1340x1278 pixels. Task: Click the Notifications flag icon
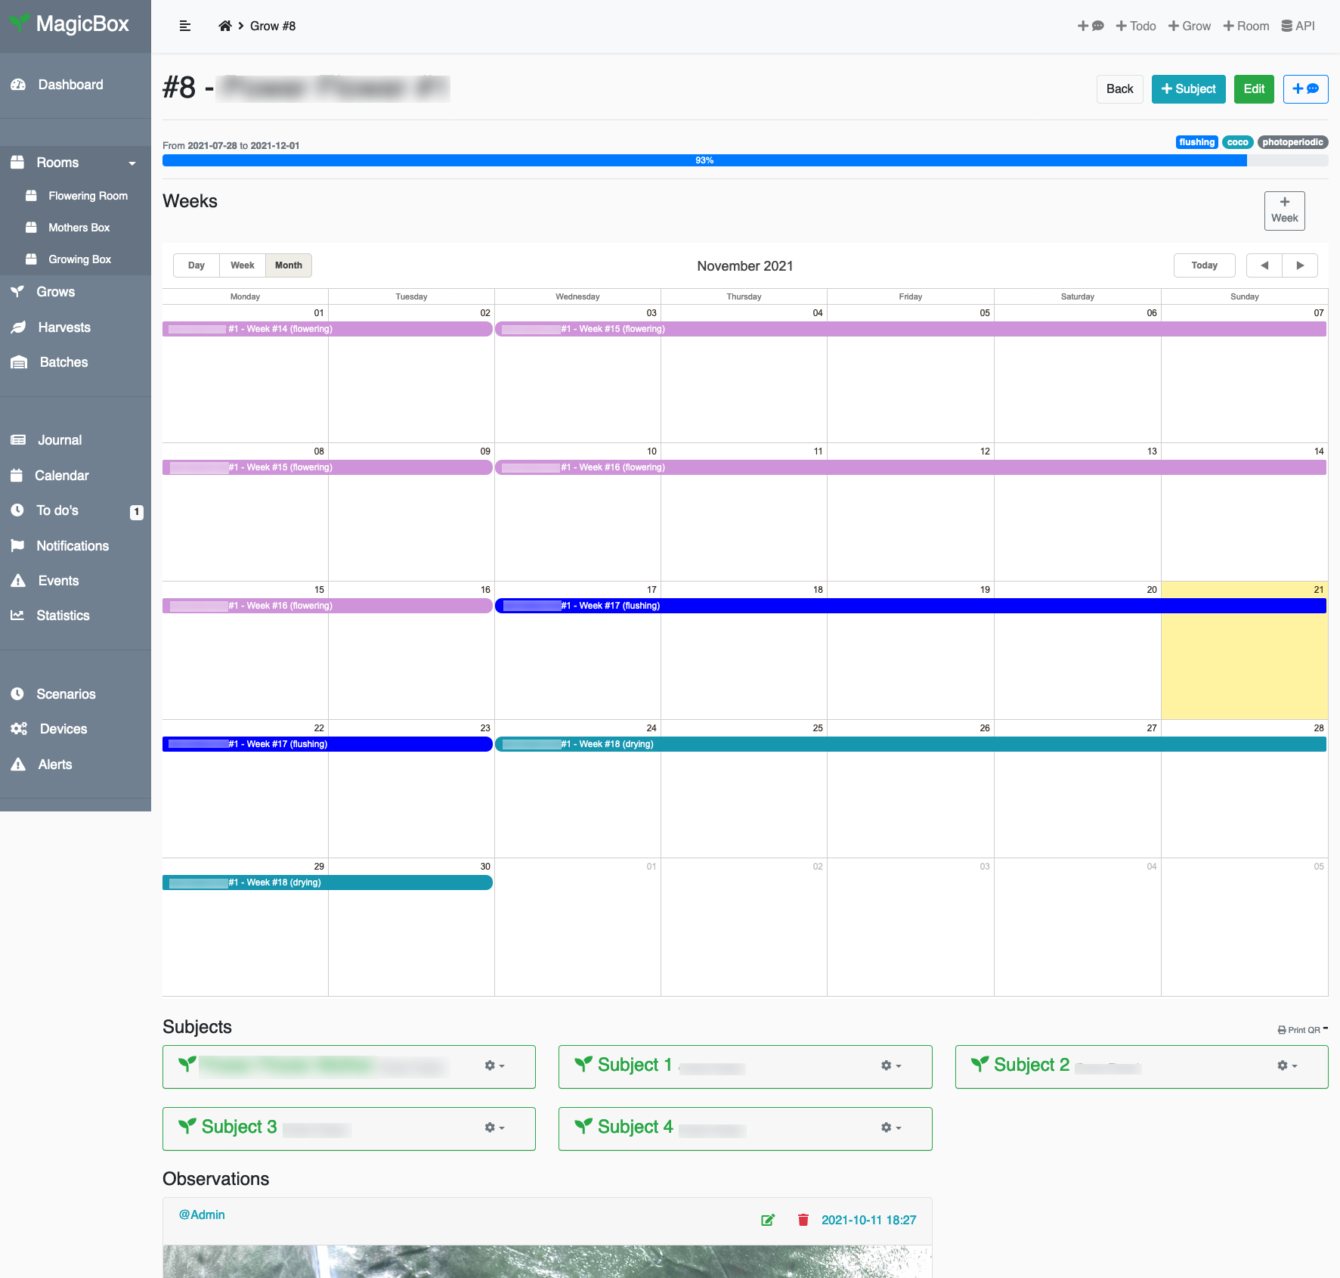[x=17, y=546]
